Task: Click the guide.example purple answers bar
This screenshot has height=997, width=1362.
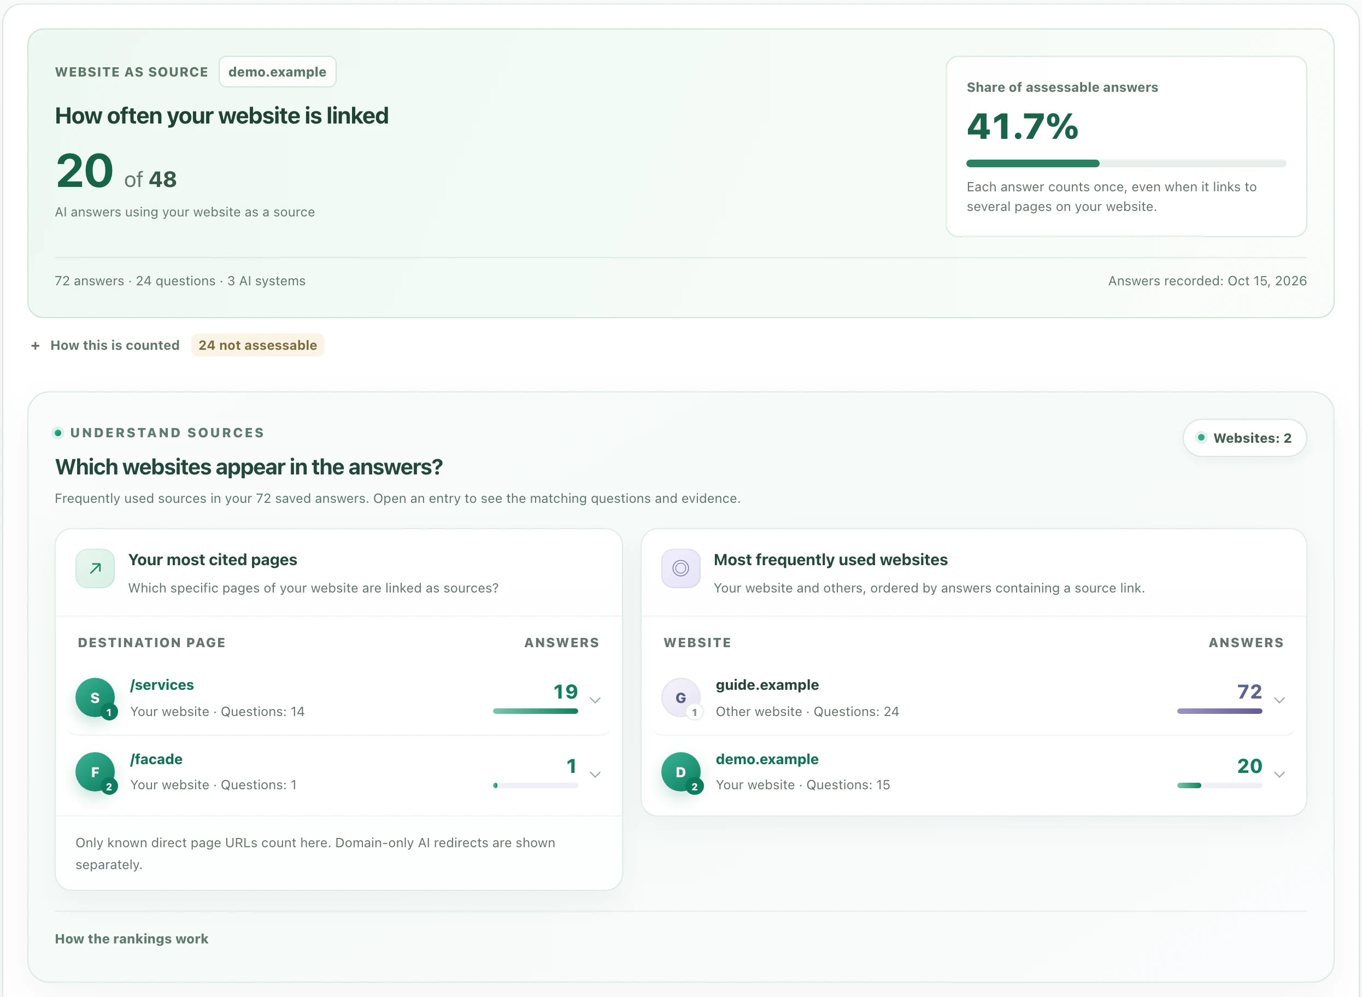Action: click(x=1219, y=711)
